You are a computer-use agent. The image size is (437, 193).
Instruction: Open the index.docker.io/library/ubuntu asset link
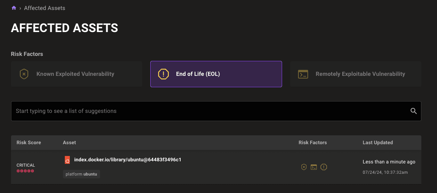[x=128, y=160]
